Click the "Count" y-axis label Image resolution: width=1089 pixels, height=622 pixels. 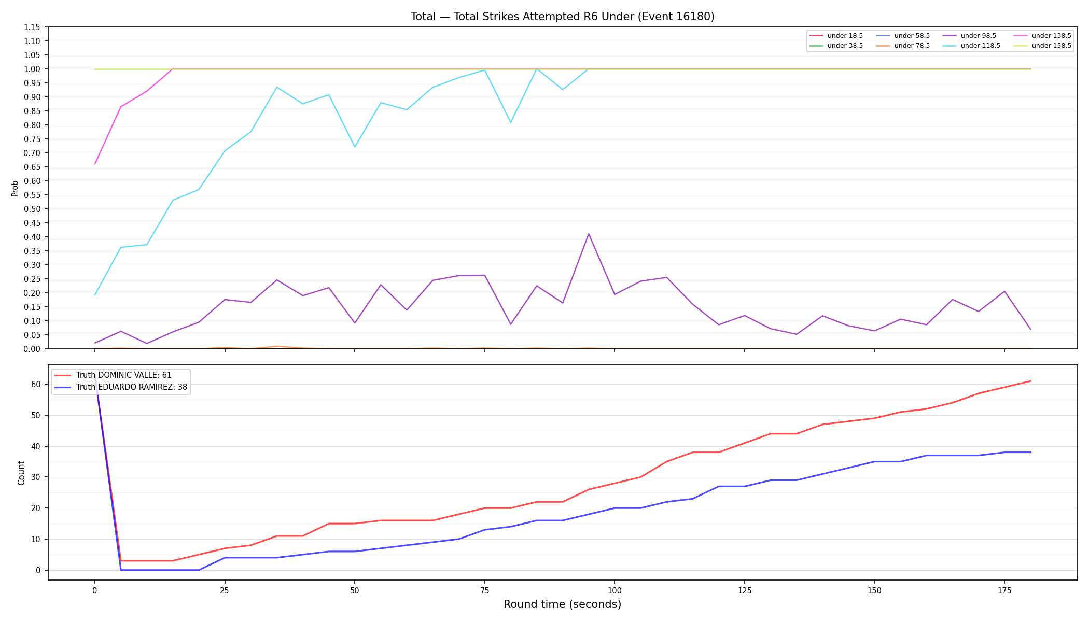tap(21, 473)
